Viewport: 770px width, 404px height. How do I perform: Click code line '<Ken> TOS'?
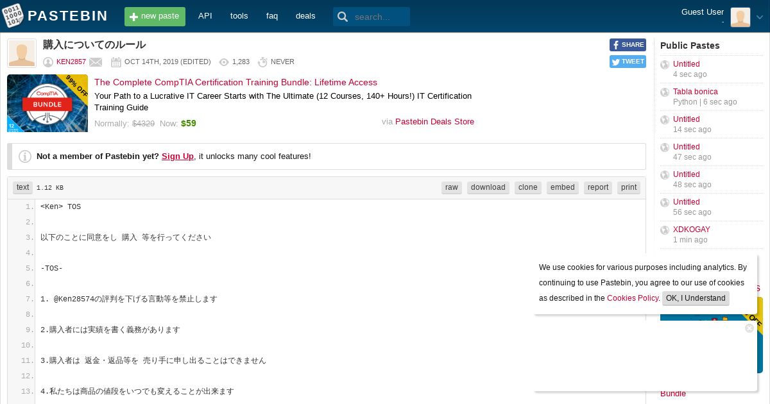(60, 206)
